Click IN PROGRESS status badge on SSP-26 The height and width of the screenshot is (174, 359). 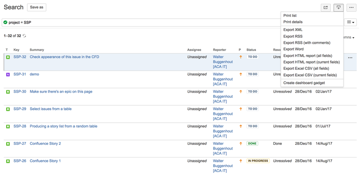click(x=258, y=161)
